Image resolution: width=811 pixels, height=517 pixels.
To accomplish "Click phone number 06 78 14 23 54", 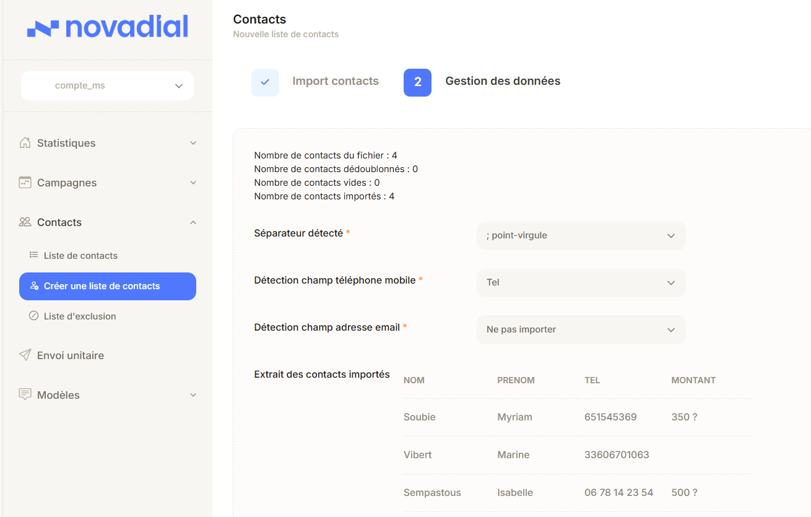I will tap(619, 493).
